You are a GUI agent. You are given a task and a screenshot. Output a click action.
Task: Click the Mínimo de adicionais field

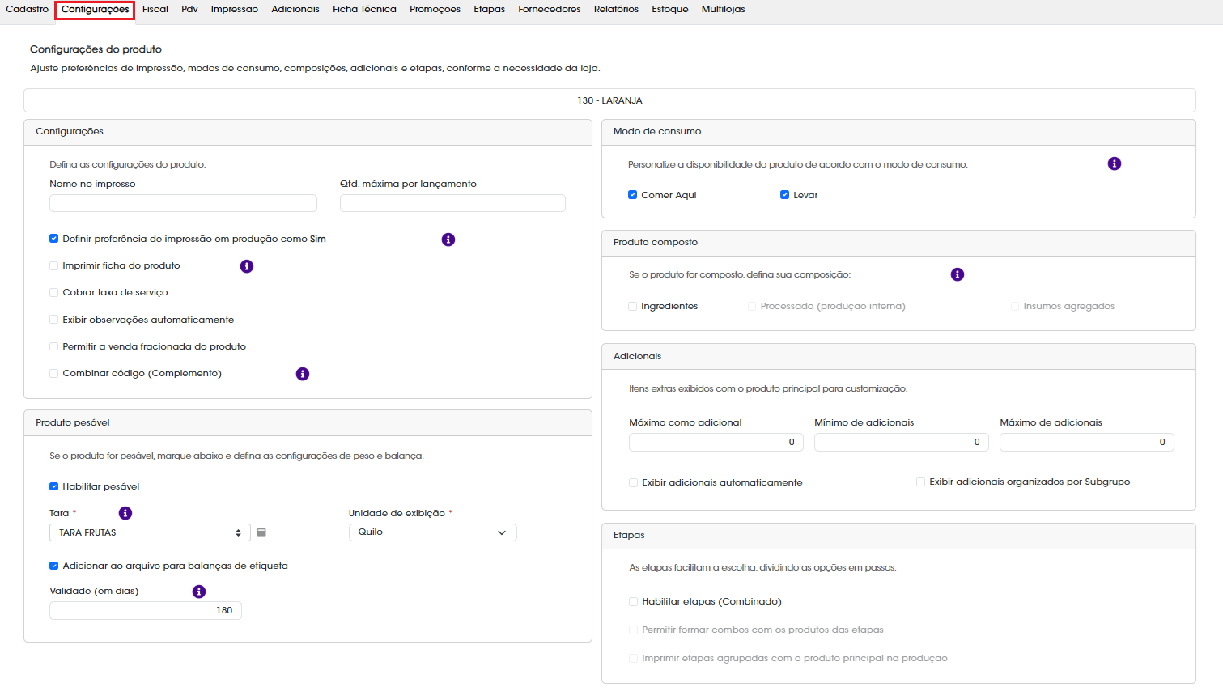tap(902, 442)
